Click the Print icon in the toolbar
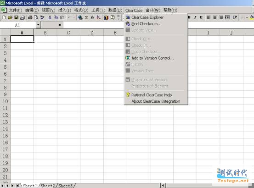 (x=30, y=17)
